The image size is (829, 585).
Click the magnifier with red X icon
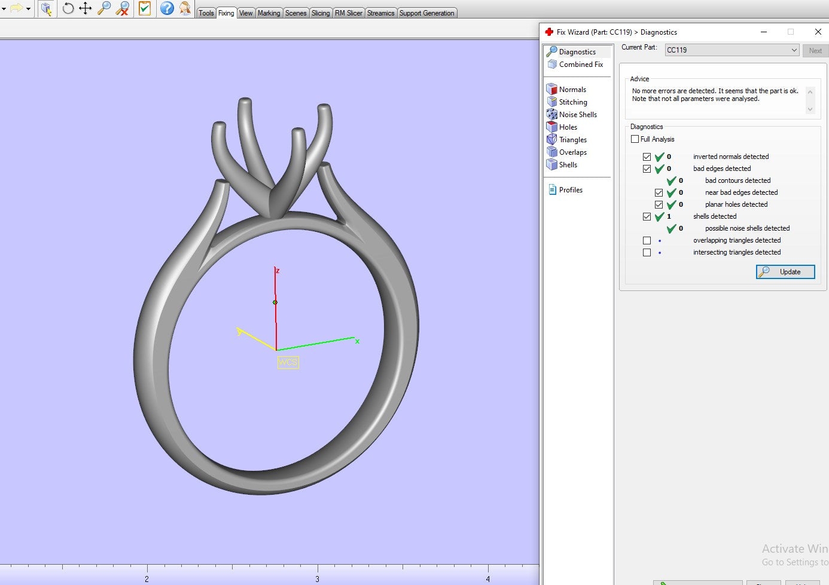[x=123, y=8]
